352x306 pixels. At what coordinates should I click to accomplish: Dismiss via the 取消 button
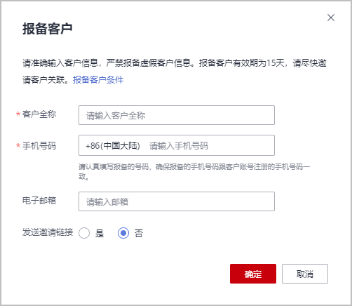point(305,274)
